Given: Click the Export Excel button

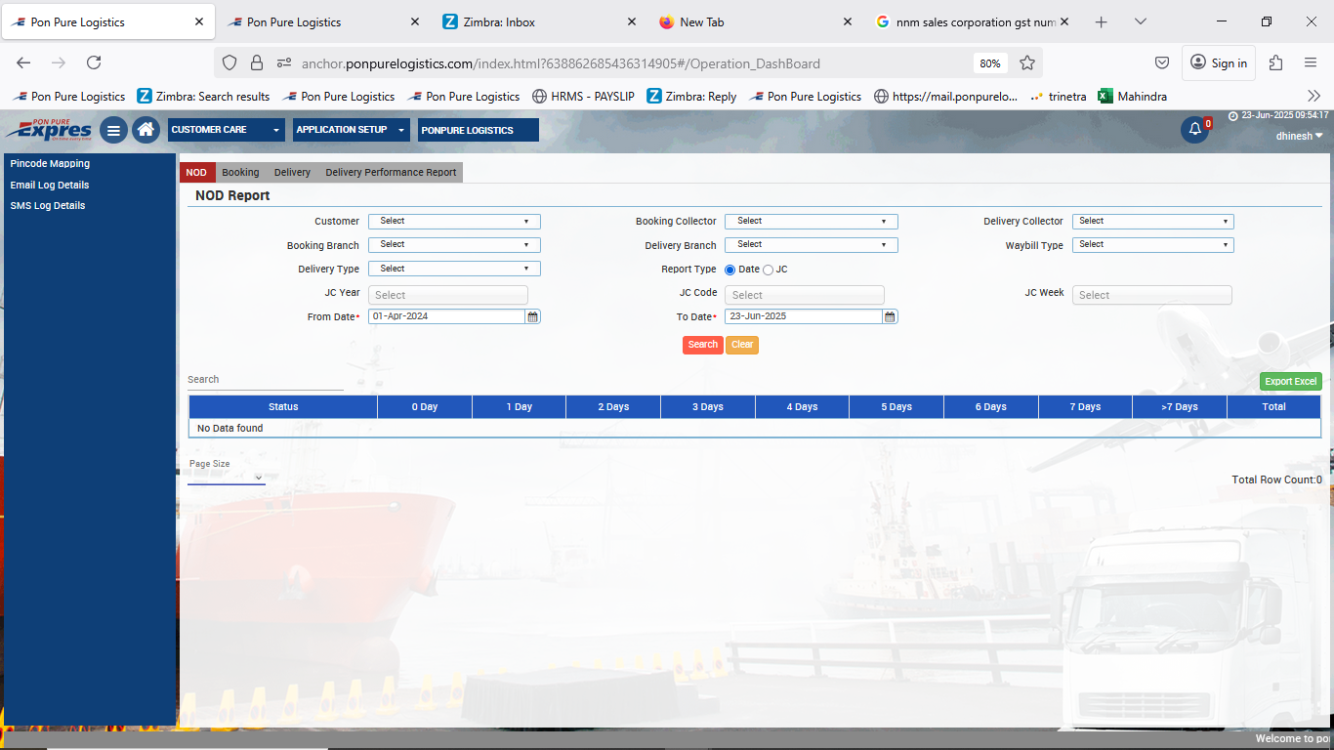Looking at the screenshot, I should point(1290,382).
